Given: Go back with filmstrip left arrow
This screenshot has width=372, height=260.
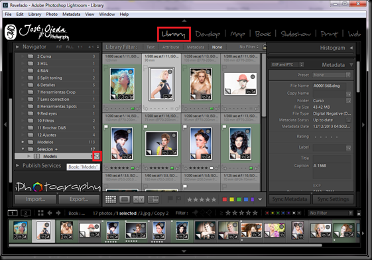Looking at the screenshot, I should click(50, 213).
